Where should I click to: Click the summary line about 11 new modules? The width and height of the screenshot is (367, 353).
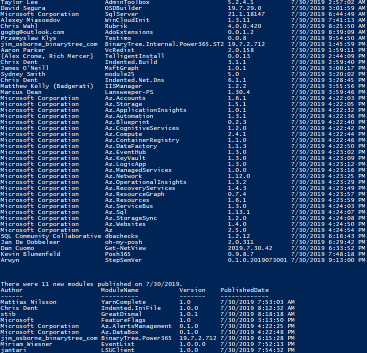(x=91, y=284)
